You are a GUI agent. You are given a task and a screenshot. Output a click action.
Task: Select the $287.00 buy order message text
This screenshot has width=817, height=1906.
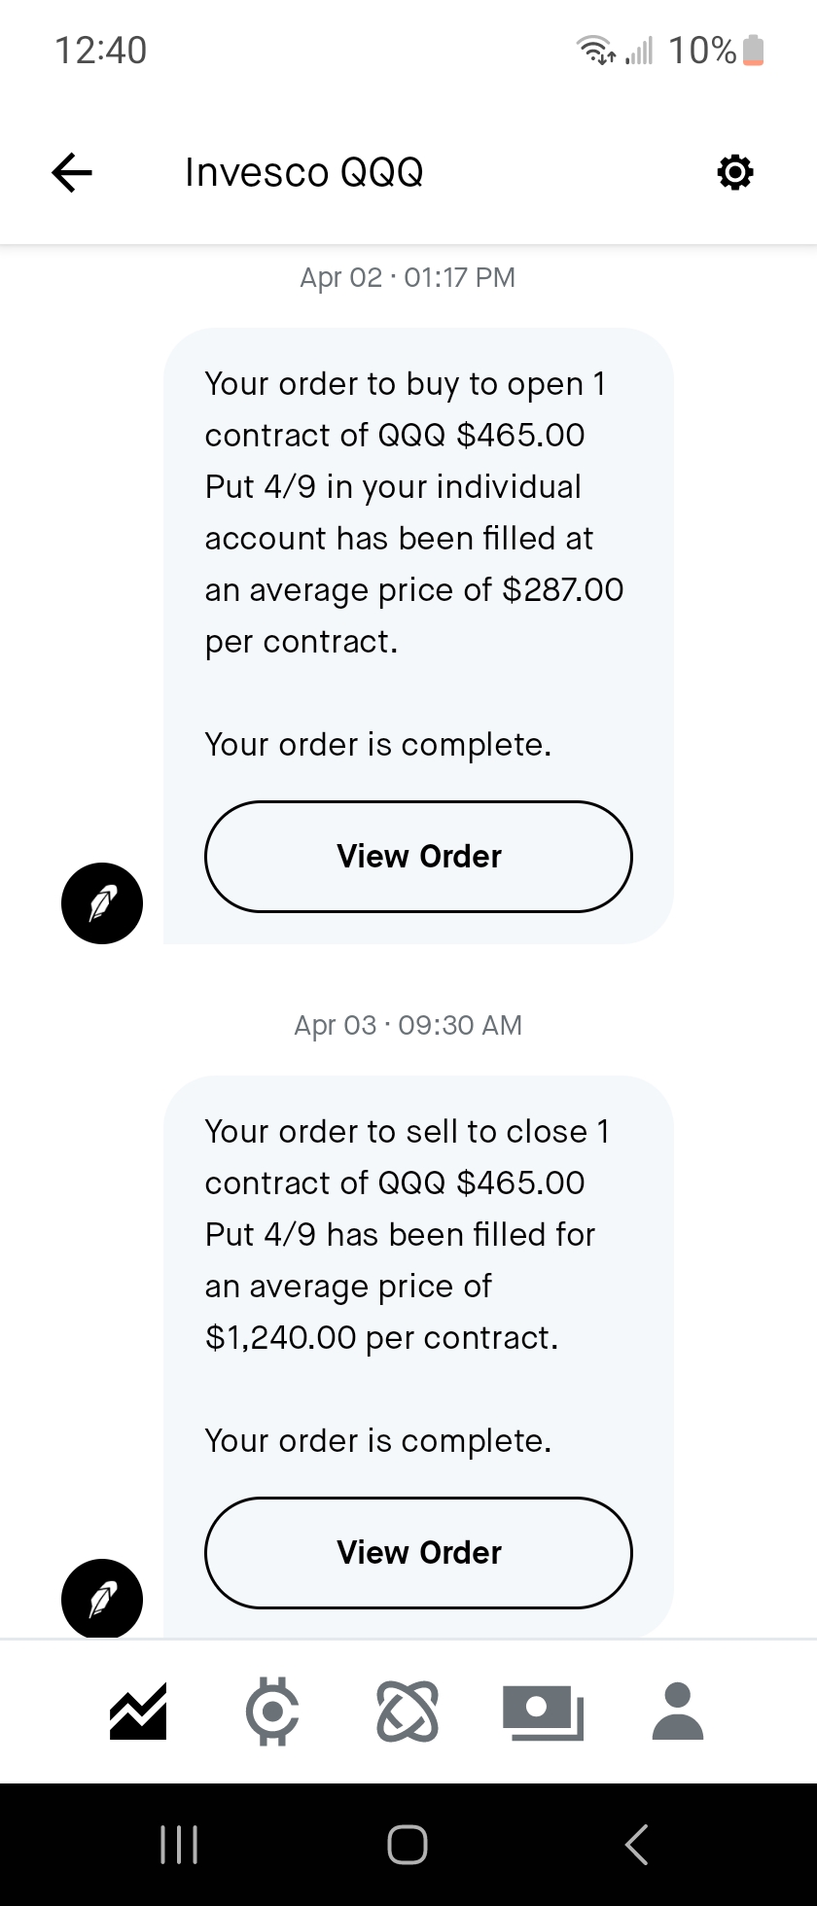coord(413,512)
